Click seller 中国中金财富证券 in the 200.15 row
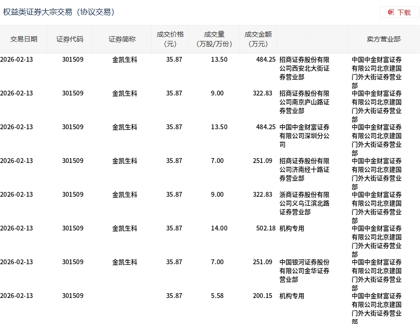 (x=377, y=308)
